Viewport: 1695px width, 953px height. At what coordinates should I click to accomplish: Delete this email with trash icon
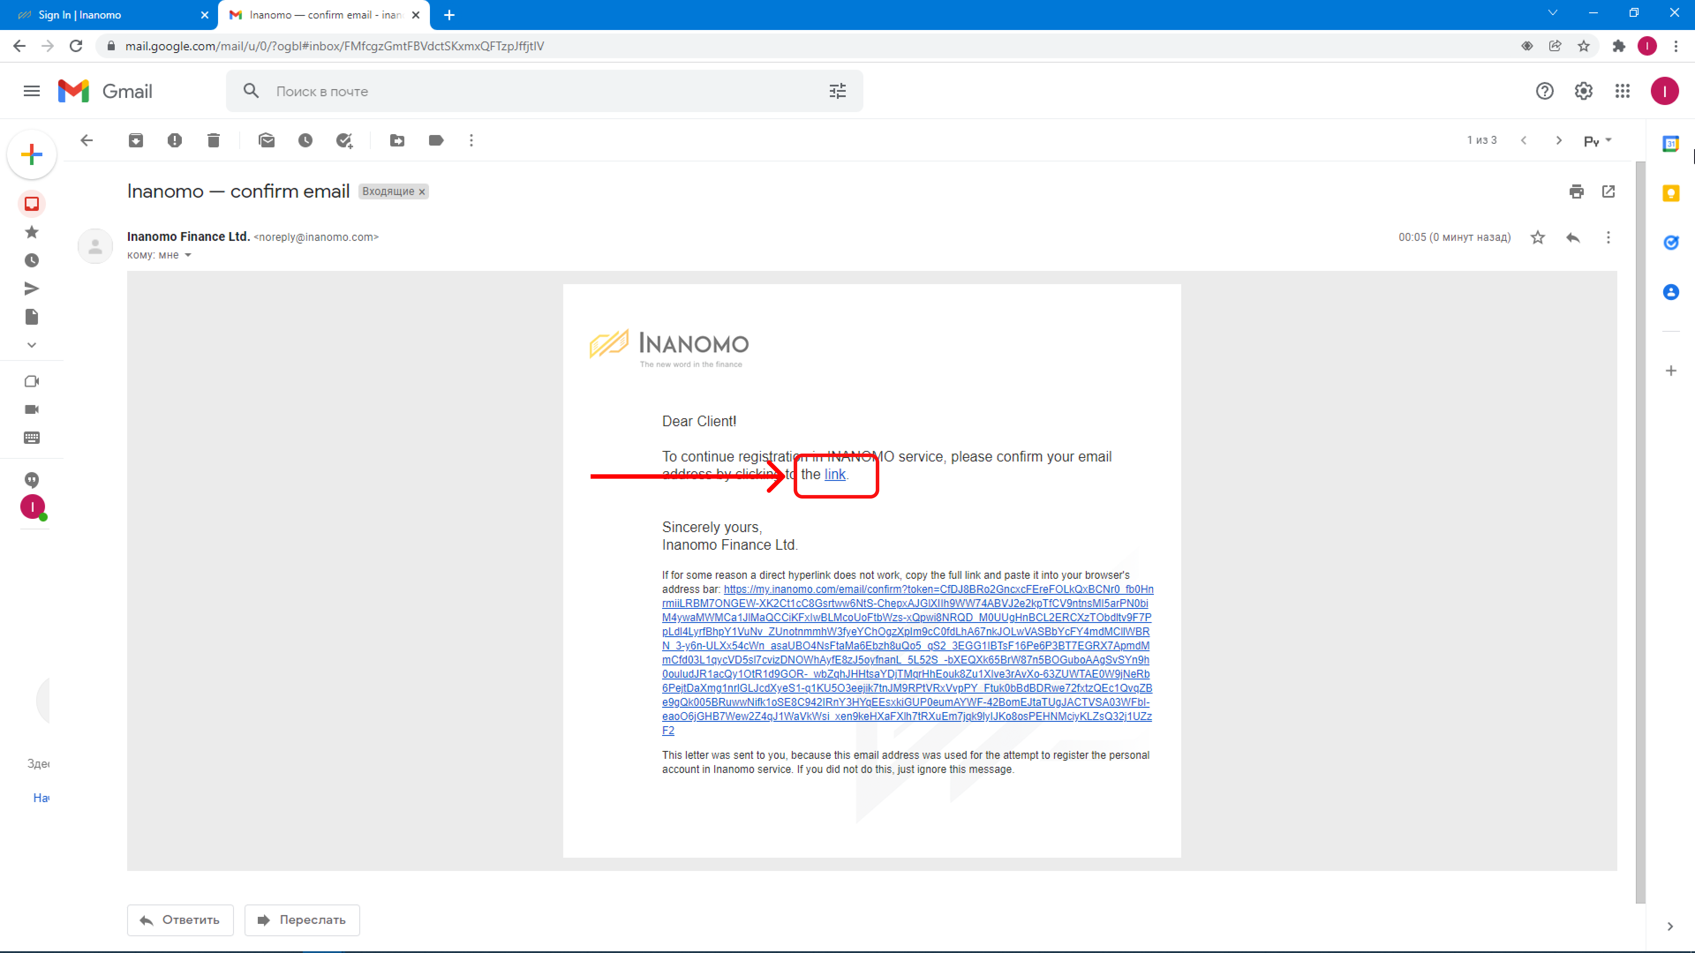(213, 140)
